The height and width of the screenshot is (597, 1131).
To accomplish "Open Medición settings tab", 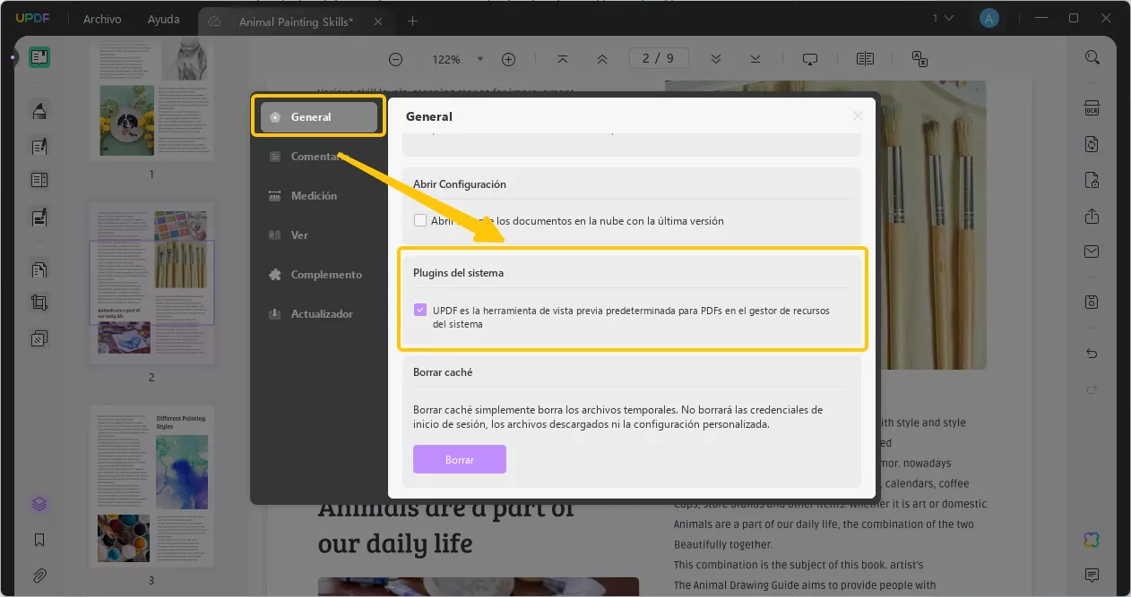I will point(319,196).
